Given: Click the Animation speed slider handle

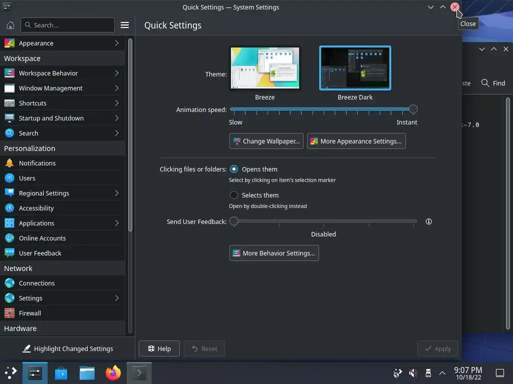Looking at the screenshot, I should 413,109.
